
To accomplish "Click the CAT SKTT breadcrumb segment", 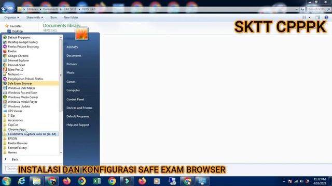I will click(x=70, y=9).
